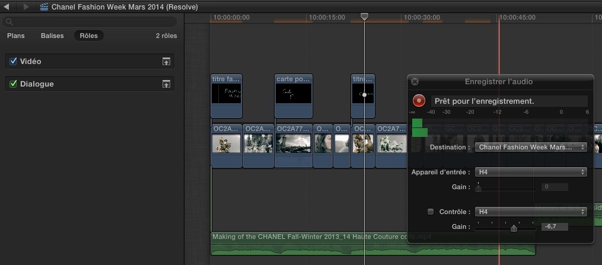Image resolution: width=602 pixels, height=265 pixels.
Task: Click the Vidéo role minimize icon
Action: point(167,62)
